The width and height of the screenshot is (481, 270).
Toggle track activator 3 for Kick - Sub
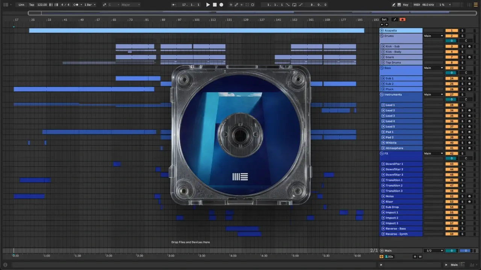[x=451, y=46]
